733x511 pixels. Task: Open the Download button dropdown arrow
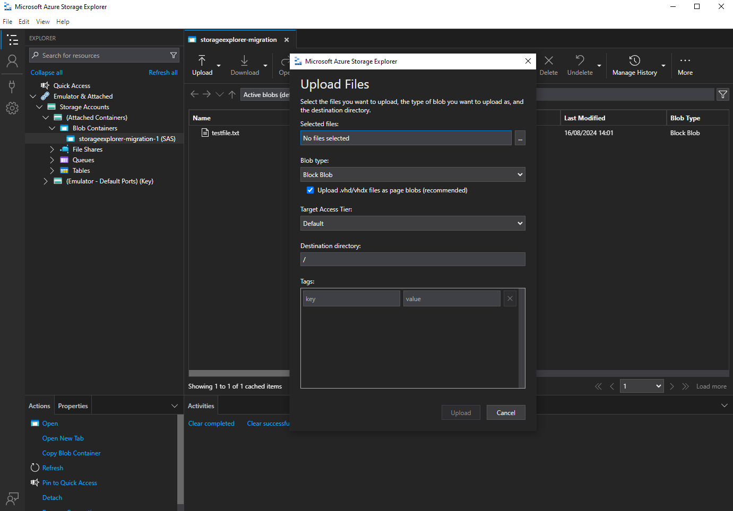(265, 66)
